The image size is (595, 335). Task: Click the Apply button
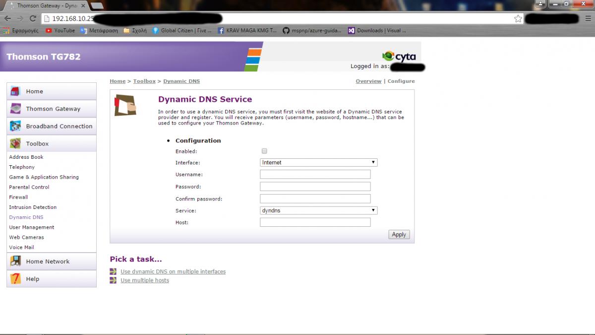tap(399, 235)
